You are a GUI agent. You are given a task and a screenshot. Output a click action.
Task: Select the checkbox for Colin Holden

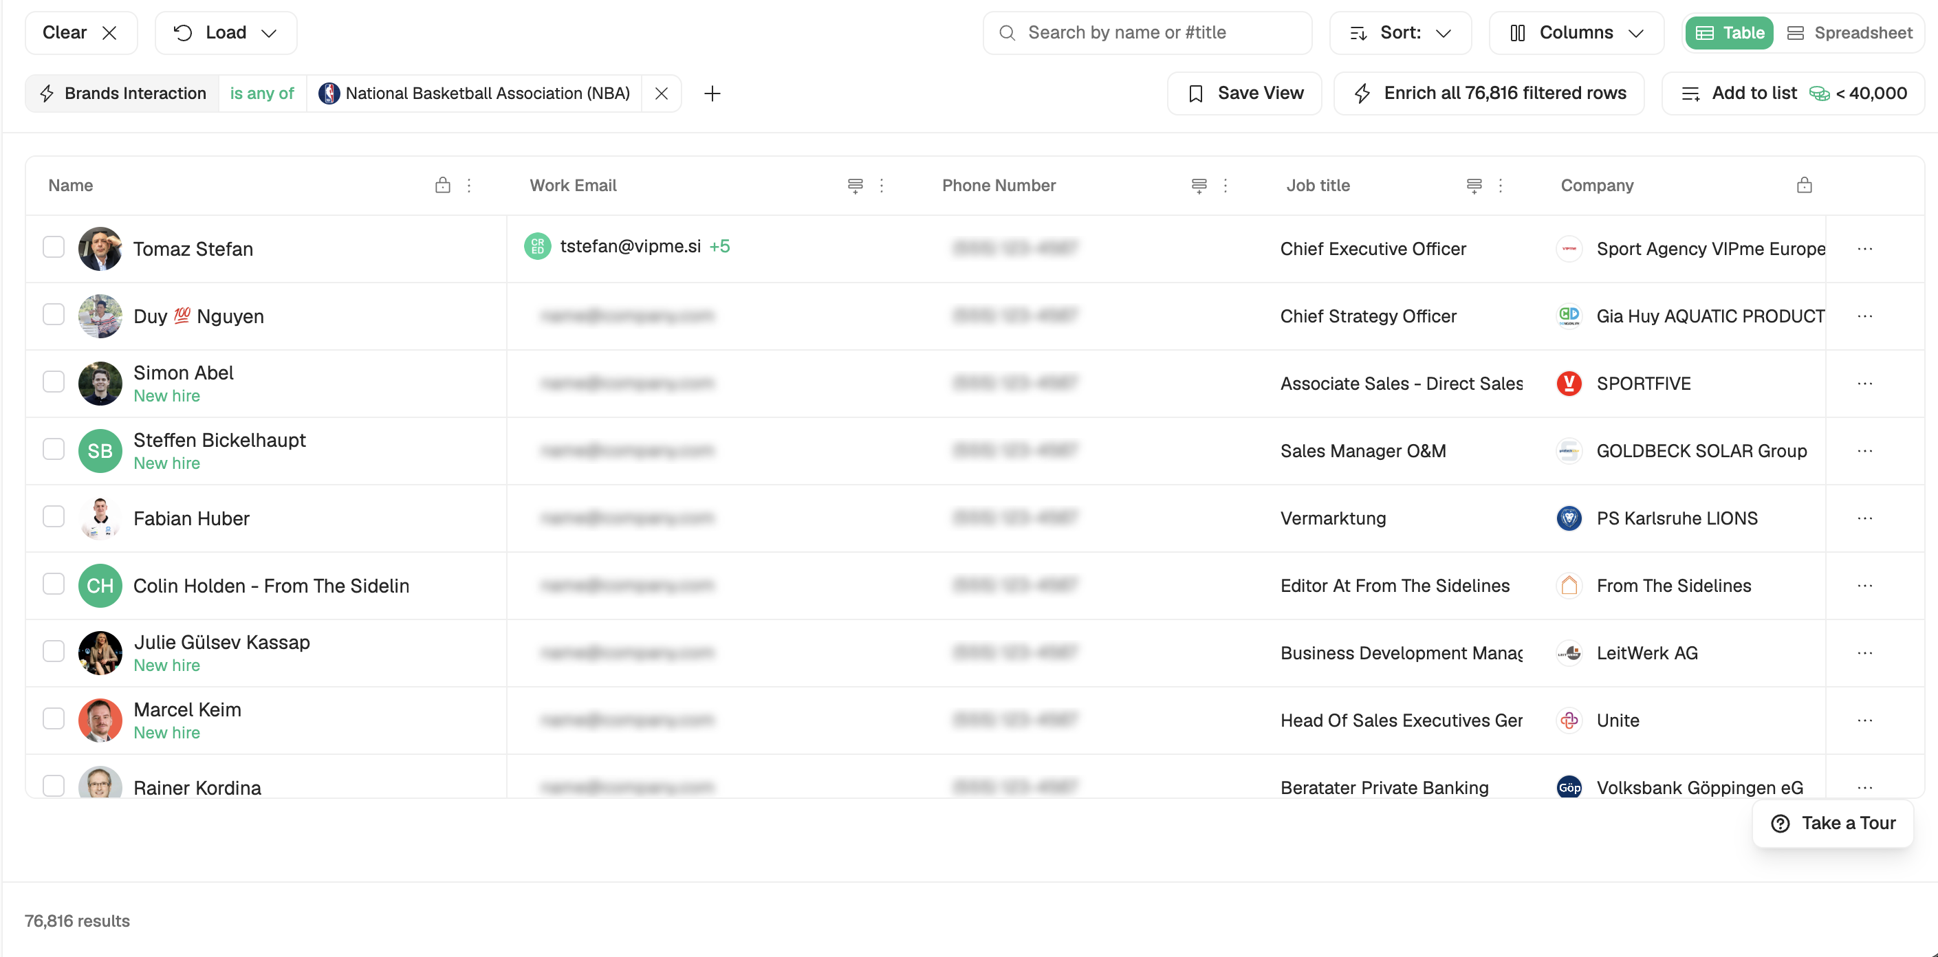(x=54, y=583)
